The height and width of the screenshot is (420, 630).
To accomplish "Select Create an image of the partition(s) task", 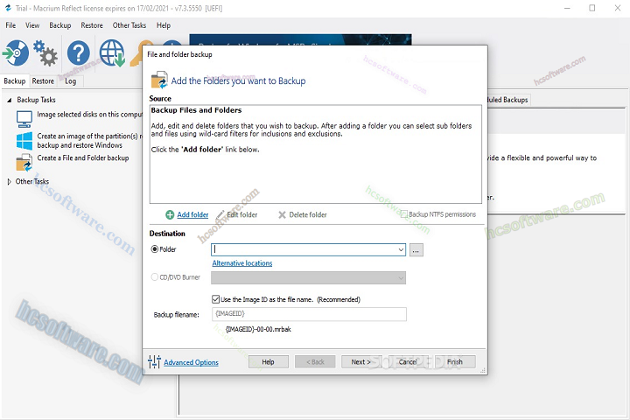I will 89,141.
